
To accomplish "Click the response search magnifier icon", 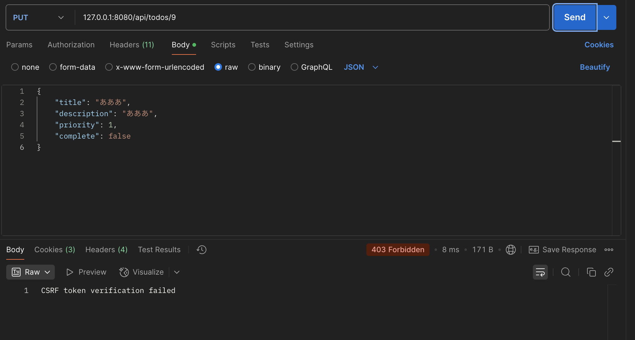I will coord(566,272).
